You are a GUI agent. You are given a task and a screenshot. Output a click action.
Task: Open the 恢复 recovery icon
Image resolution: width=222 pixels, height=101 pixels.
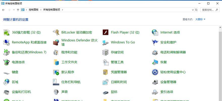pyautogui.click(x=155, y=62)
